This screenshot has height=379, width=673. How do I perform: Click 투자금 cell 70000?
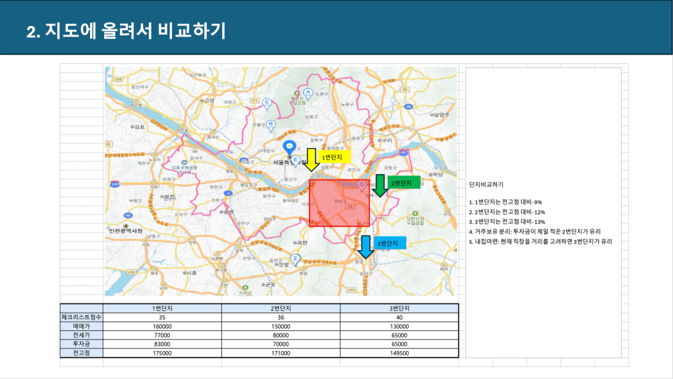(x=281, y=344)
